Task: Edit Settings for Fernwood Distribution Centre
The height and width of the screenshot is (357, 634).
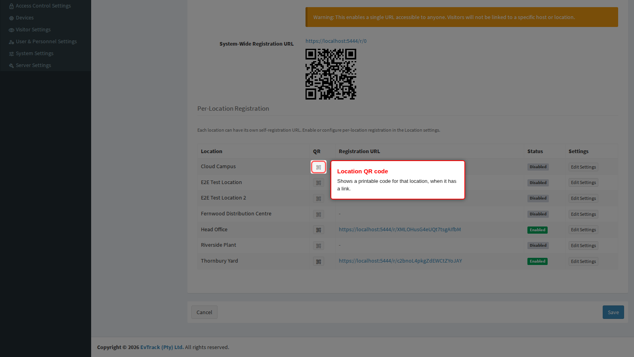Action: click(x=583, y=214)
